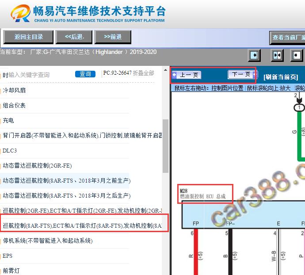
Task: Click the green G wire in diagram
Action: click(300, 136)
